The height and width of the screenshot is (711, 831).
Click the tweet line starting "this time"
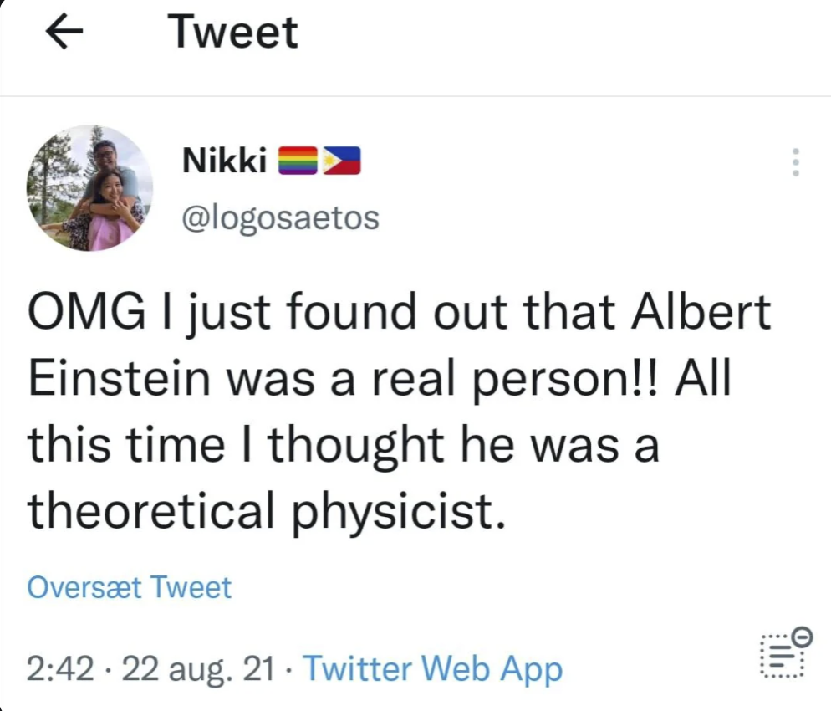[x=344, y=444]
